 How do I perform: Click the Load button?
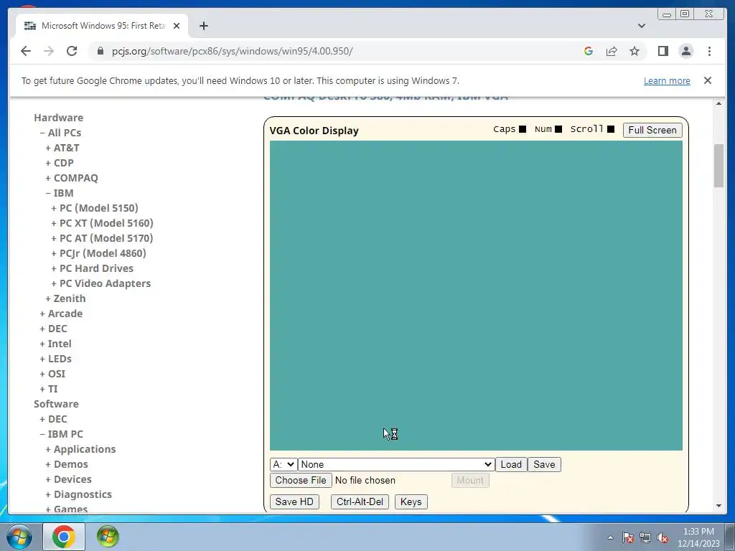tap(511, 464)
